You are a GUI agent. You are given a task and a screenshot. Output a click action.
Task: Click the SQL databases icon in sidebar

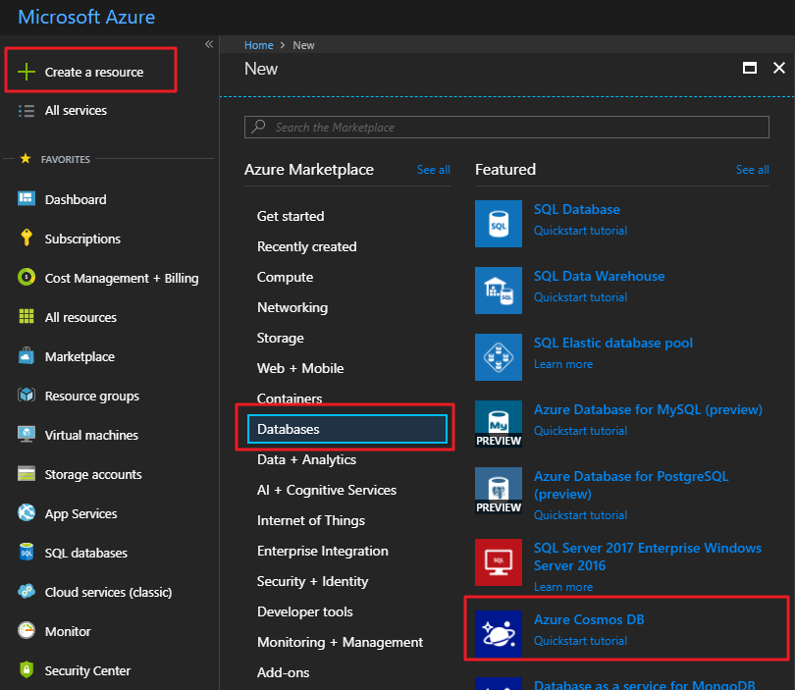(26, 552)
